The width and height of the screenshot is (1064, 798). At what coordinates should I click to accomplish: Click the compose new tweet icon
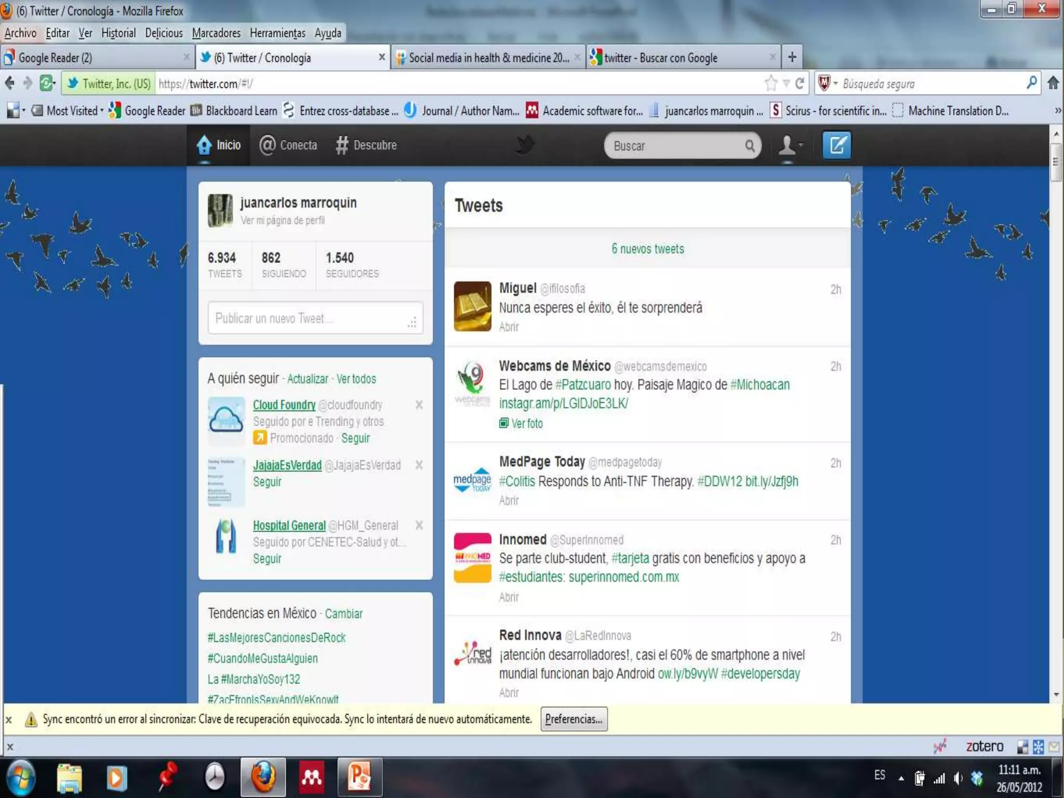(836, 145)
